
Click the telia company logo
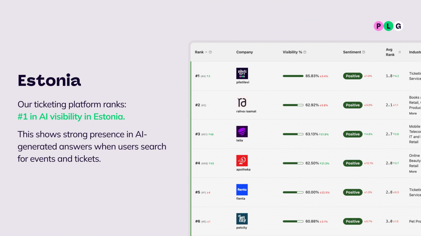point(242,132)
